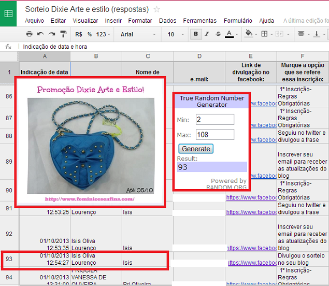Click the last edit info text
The height and width of the screenshot is (286, 329).
tap(306, 21)
